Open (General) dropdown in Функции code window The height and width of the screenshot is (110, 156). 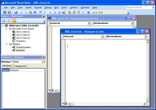tap(102, 37)
